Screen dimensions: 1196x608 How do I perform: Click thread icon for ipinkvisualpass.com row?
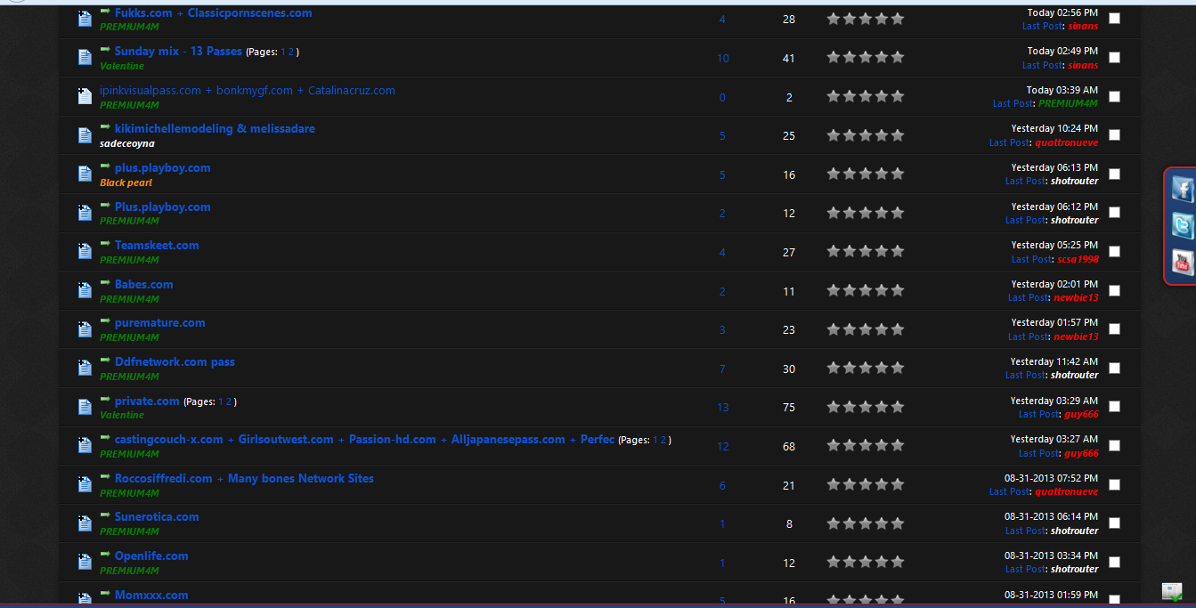click(85, 96)
